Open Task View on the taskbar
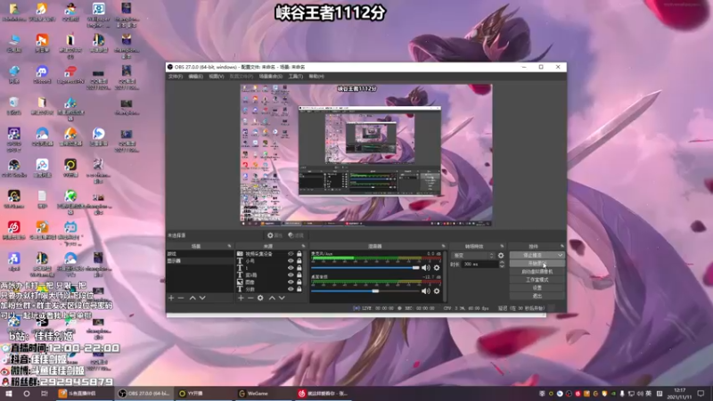Screen dimensions: 713x401 pos(44,393)
